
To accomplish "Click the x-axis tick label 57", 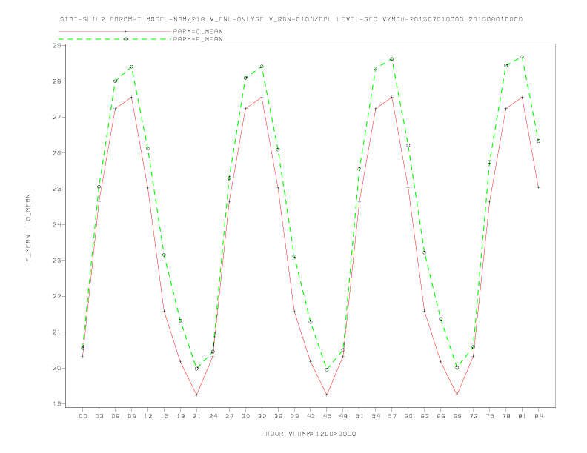I will (x=392, y=416).
